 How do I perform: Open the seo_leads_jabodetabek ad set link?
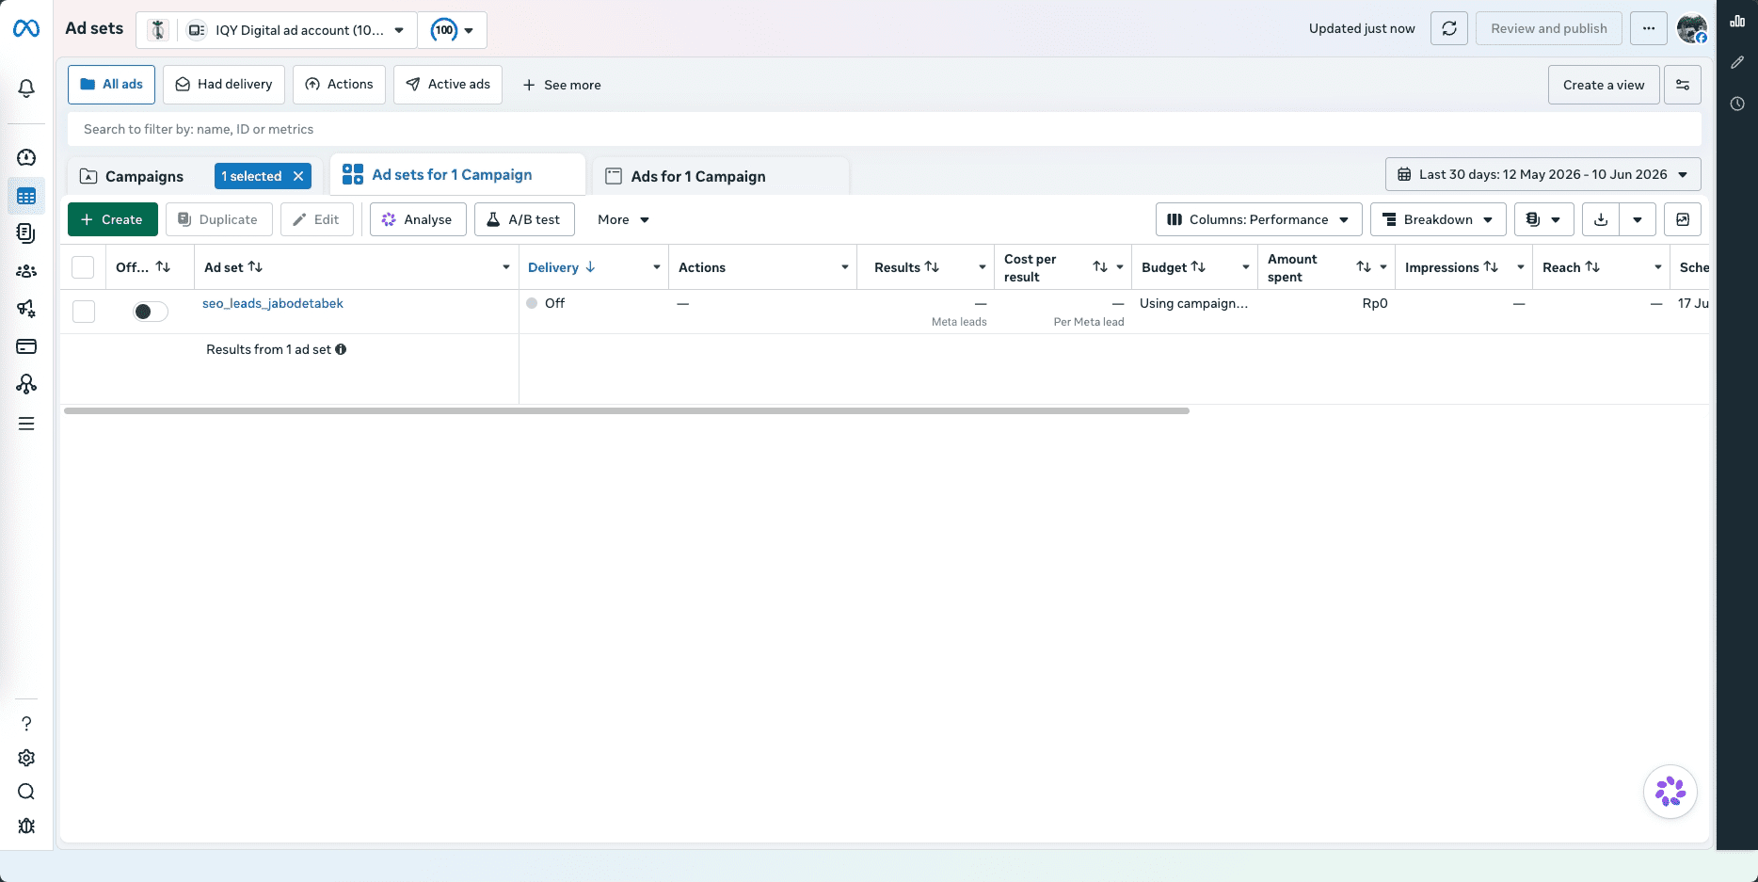click(273, 303)
